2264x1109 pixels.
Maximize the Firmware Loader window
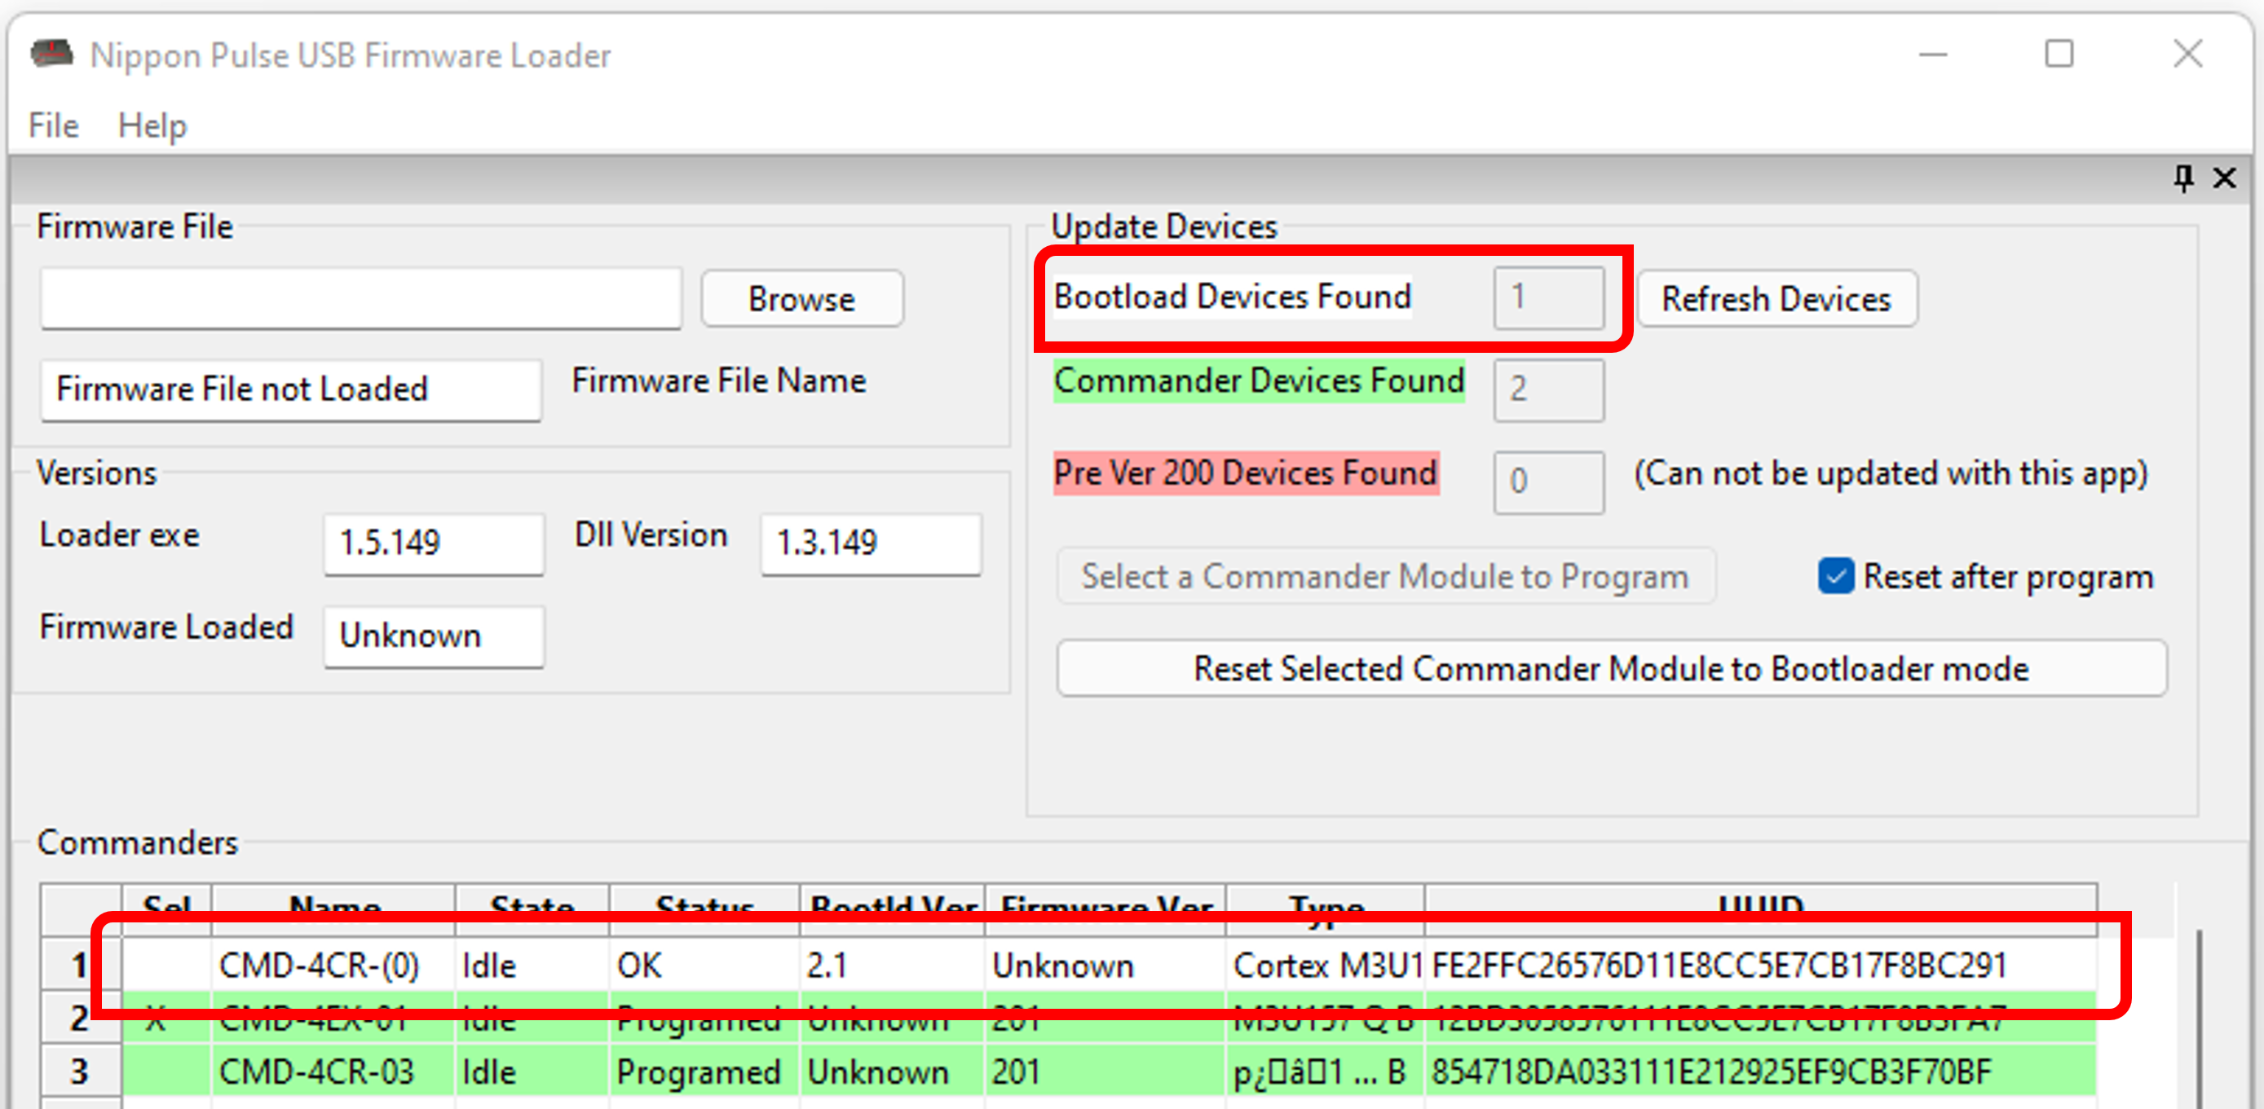tap(2059, 55)
